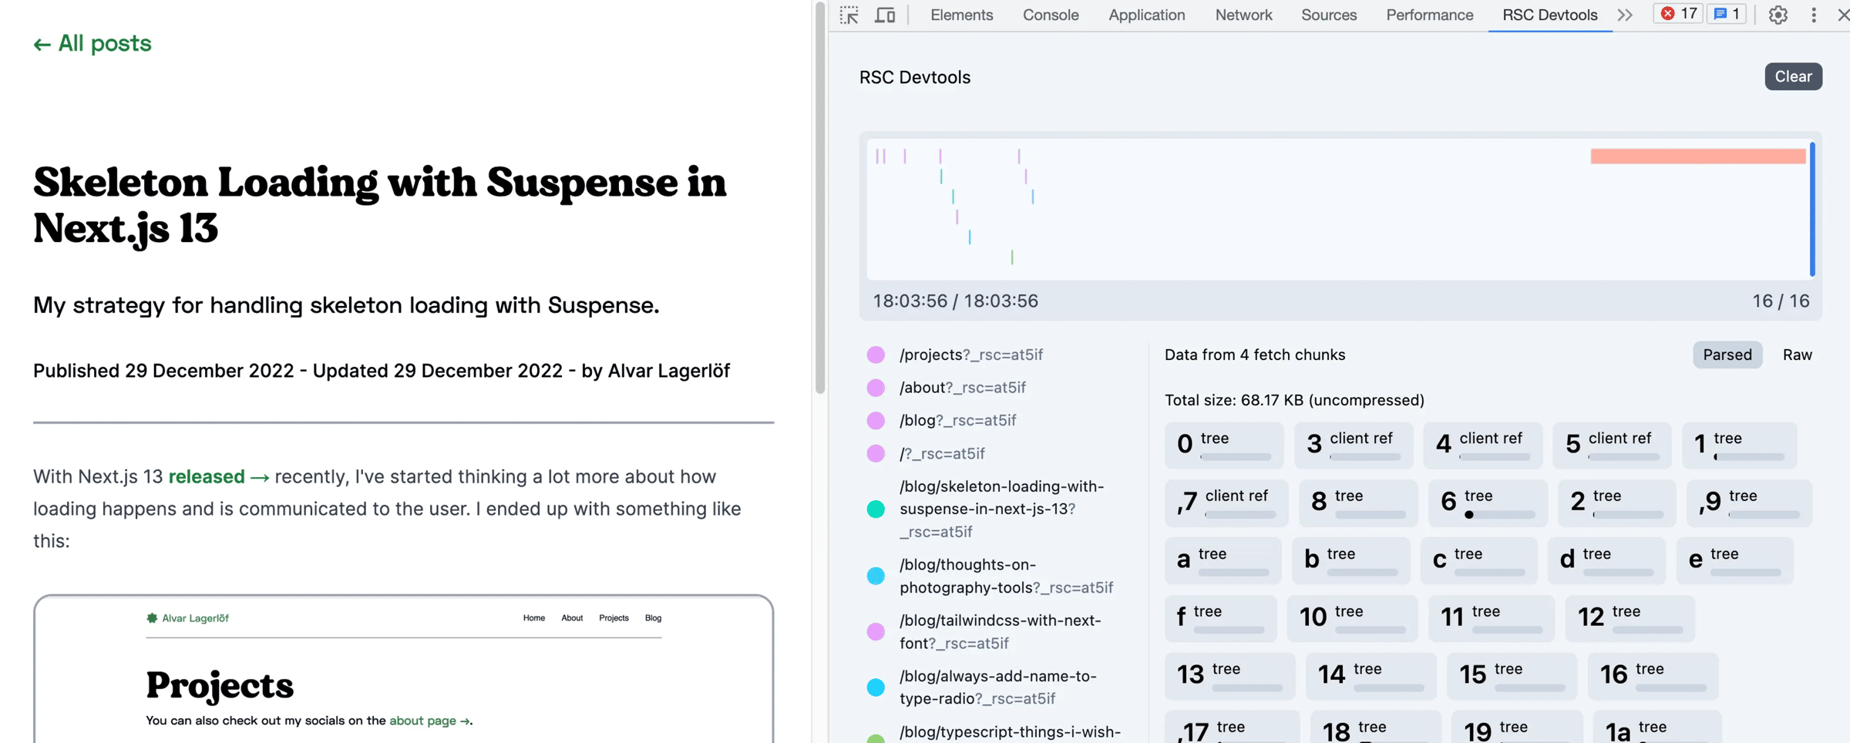Image resolution: width=1850 pixels, height=743 pixels.
Task: Click the blue timeline position handle
Action: coord(1812,209)
